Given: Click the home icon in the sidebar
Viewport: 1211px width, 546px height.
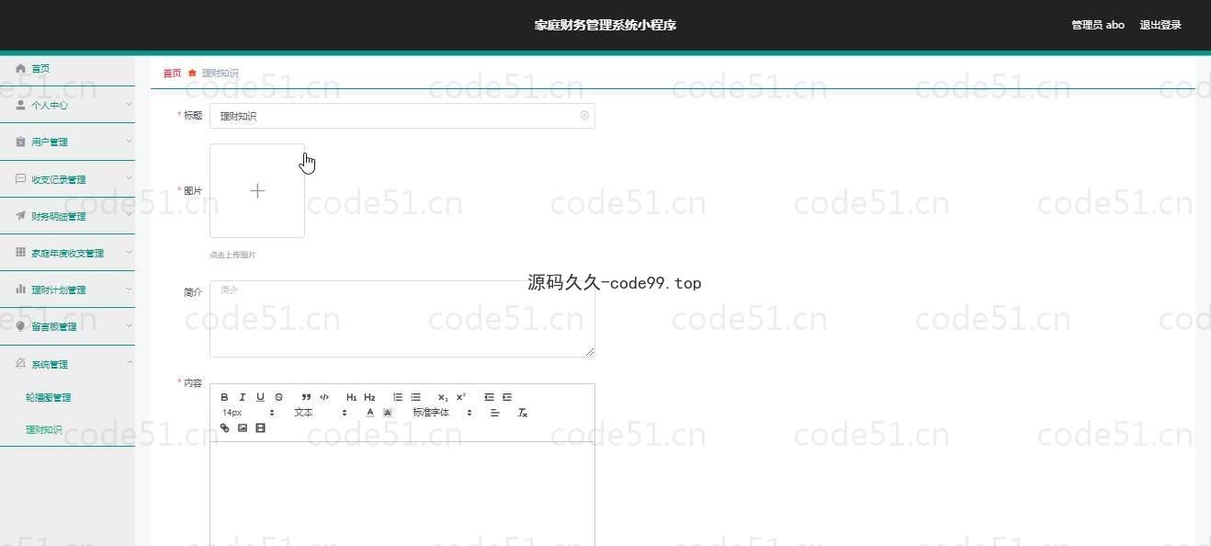Looking at the screenshot, I should tap(20, 68).
